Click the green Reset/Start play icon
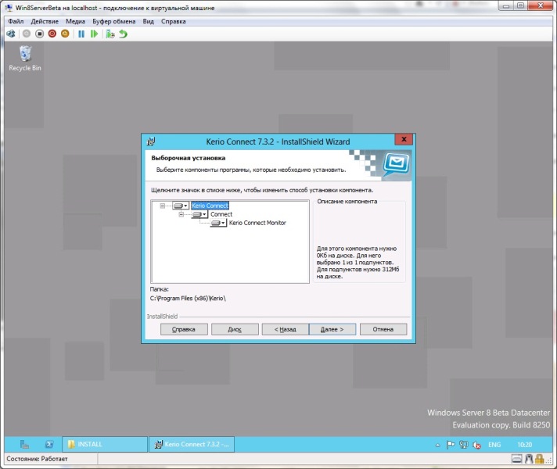 [94, 34]
